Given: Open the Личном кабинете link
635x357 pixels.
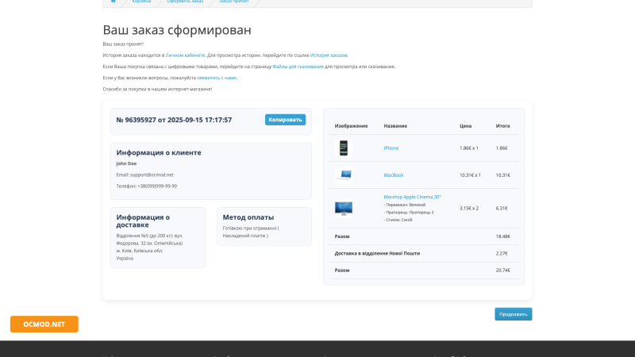Looking at the screenshot, I should click(x=185, y=55).
